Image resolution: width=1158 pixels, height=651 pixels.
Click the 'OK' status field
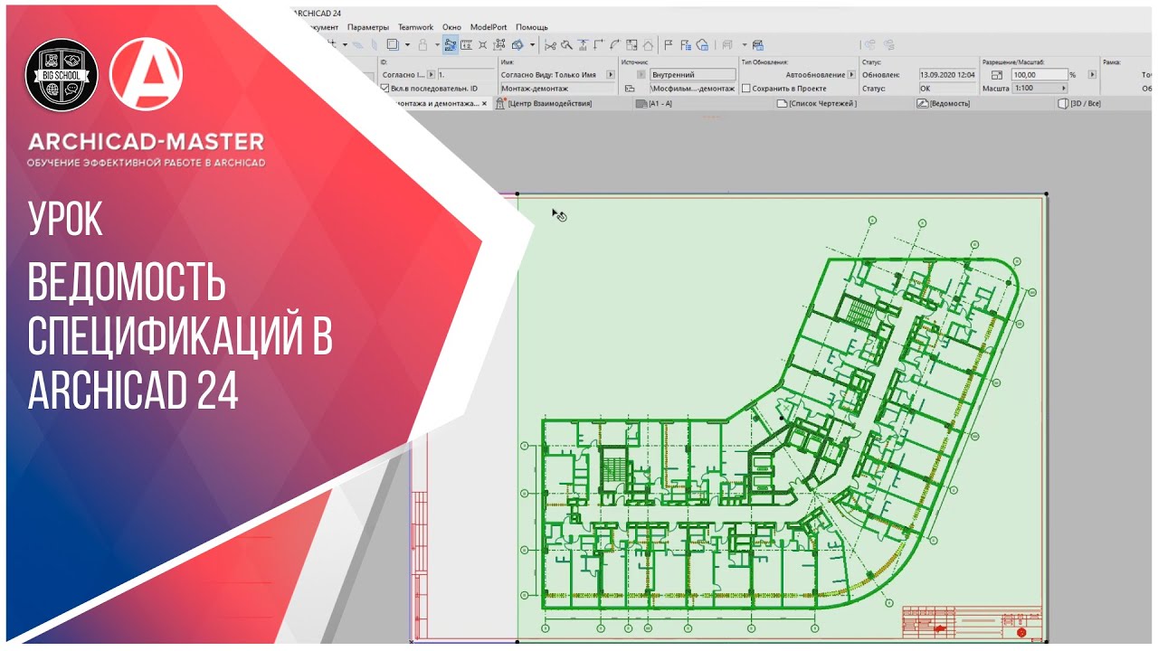pyautogui.click(x=947, y=89)
